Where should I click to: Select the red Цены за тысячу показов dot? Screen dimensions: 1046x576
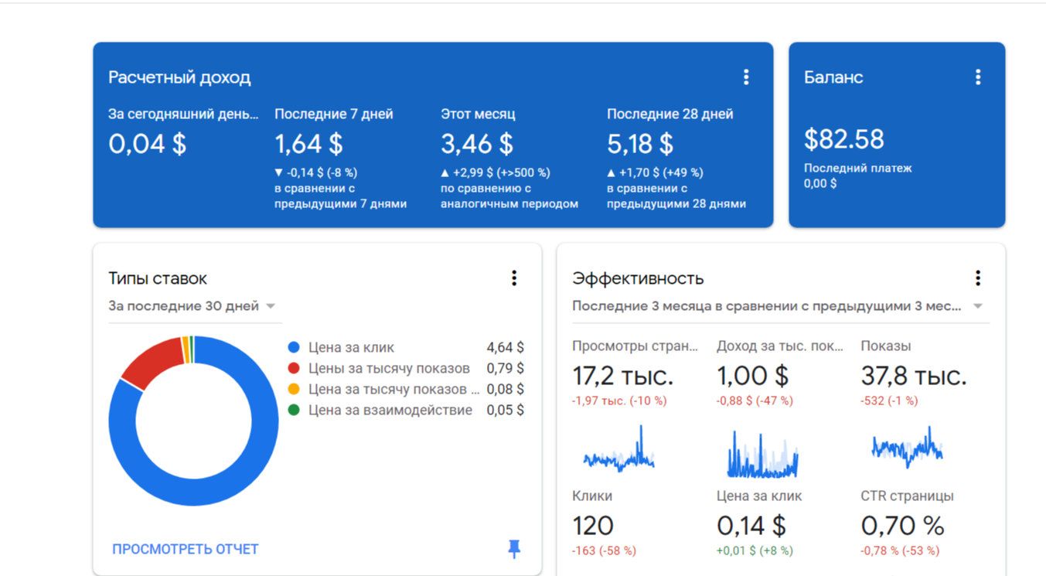(294, 369)
